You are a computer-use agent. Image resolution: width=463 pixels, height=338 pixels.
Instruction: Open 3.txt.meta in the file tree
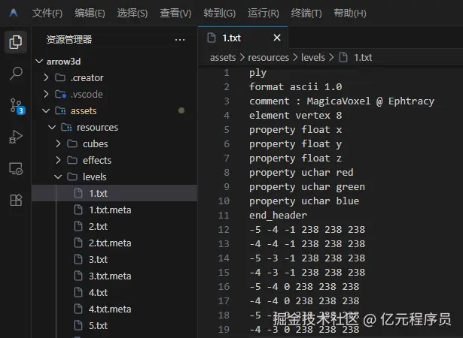[114, 276]
